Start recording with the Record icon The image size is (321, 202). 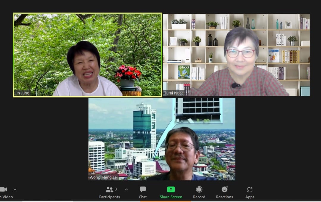click(199, 190)
